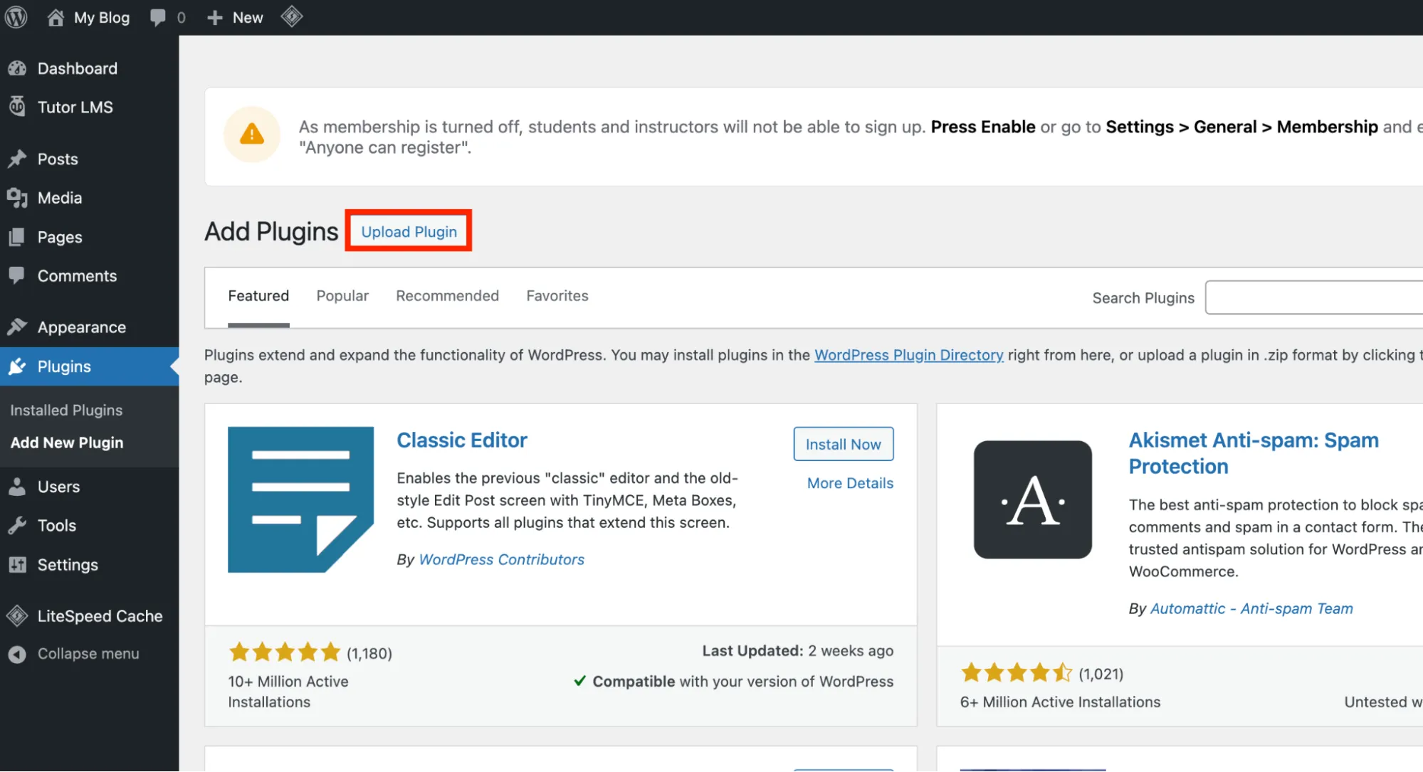
Task: Open the Classic Editor plugin thumbnail
Action: click(300, 499)
